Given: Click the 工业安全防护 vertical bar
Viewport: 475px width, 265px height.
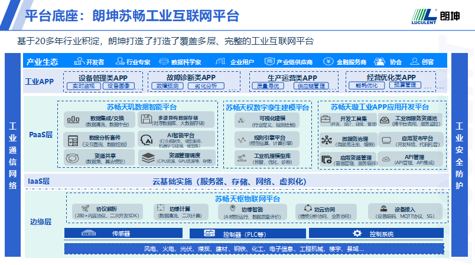Looking at the screenshot, I should coord(459,155).
